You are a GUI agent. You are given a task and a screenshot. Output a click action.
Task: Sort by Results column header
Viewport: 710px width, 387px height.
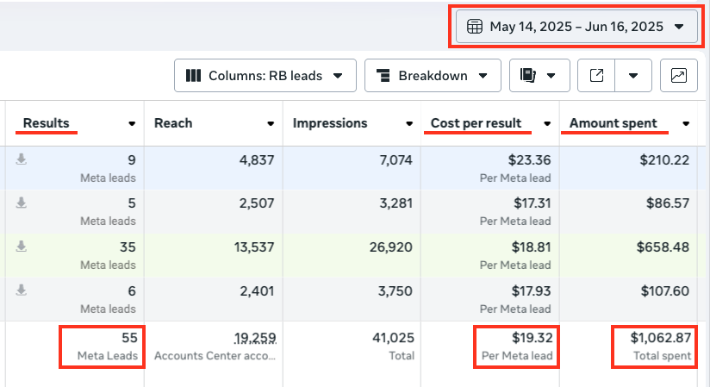coord(47,123)
